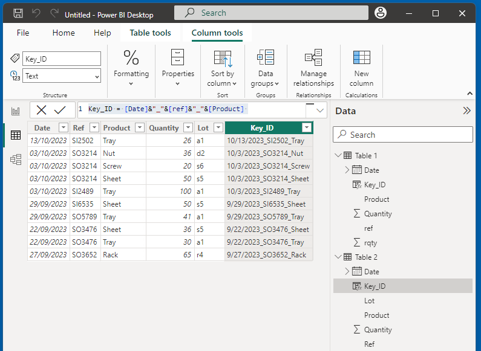
Task: Select the Column tools tab
Action: pyautogui.click(x=217, y=33)
